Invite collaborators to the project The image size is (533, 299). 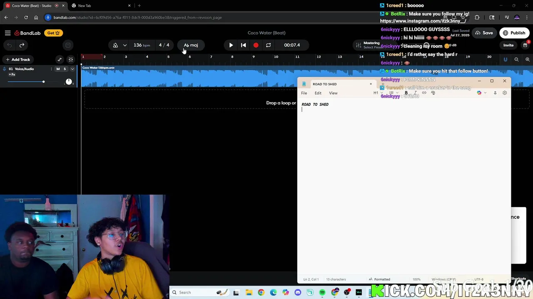click(508, 45)
